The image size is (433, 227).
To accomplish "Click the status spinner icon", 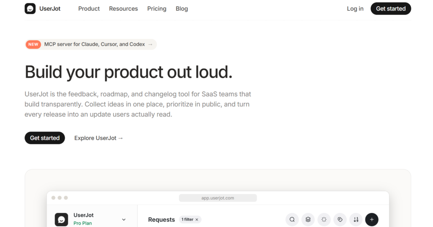I will [x=324, y=219].
